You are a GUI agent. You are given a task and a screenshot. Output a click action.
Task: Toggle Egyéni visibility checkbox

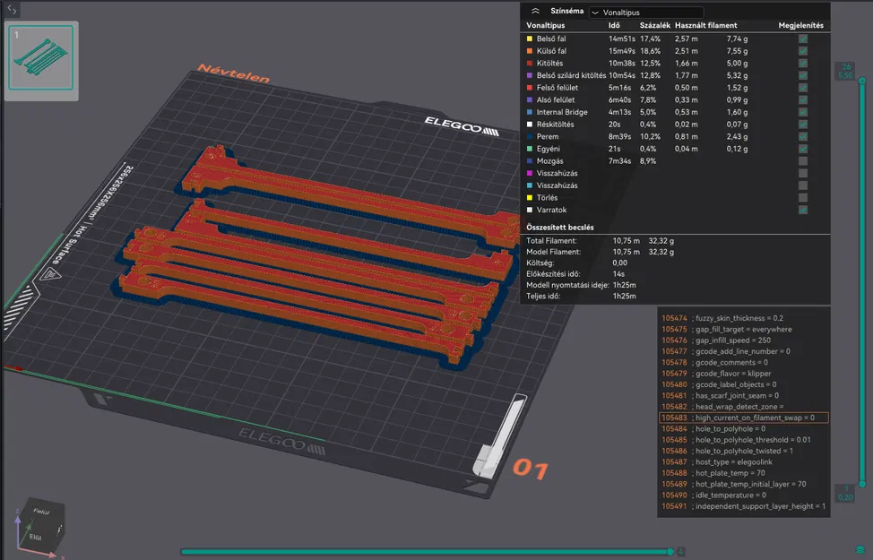pyautogui.click(x=803, y=150)
